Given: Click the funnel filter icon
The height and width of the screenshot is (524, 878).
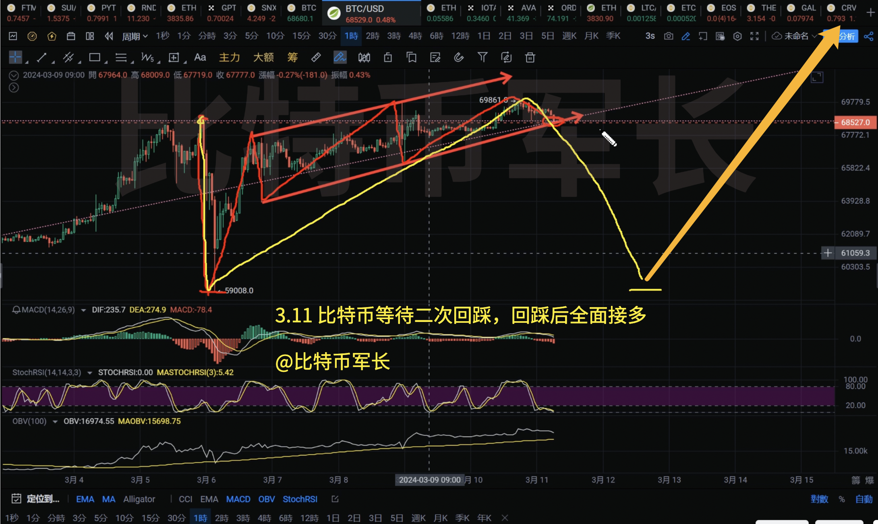Looking at the screenshot, I should [x=482, y=58].
